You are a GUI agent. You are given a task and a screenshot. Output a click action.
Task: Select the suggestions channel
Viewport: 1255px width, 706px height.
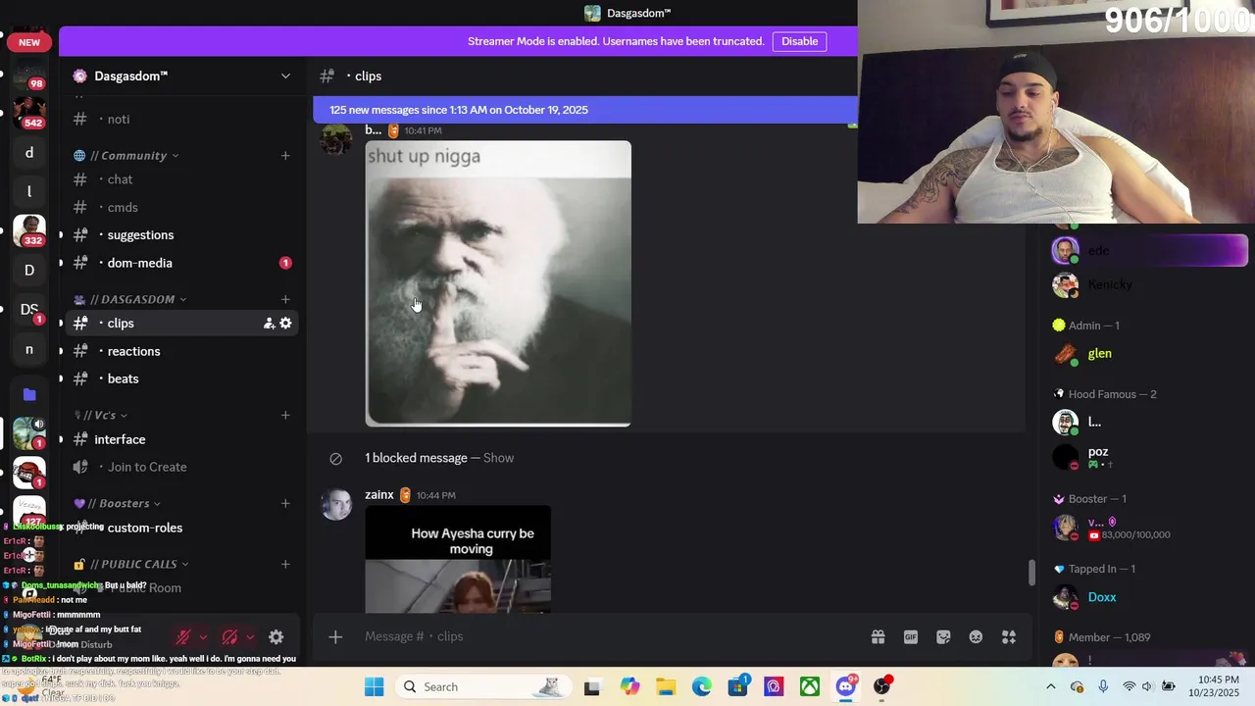(181, 234)
